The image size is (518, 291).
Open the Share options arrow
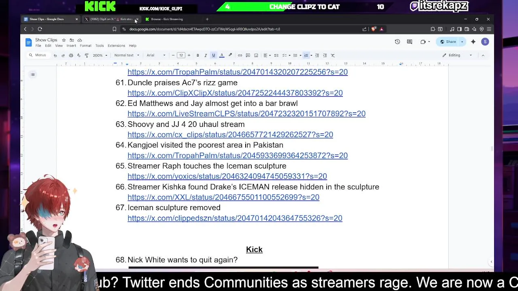pos(462,42)
